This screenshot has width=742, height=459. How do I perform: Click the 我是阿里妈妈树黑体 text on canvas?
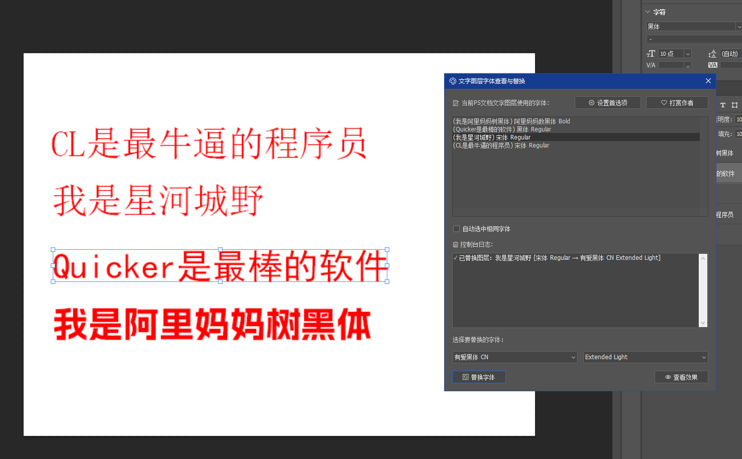pos(213,325)
